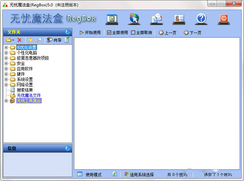Expand the 无忧工具集合 tree node

point(6,101)
